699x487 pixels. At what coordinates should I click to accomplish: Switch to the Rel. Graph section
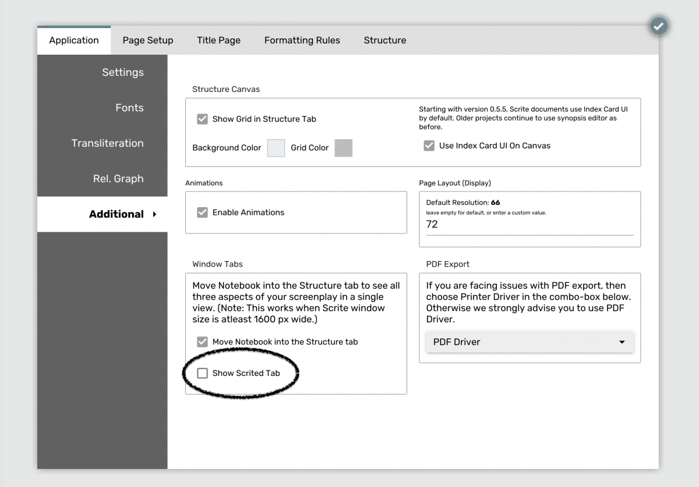[118, 179]
